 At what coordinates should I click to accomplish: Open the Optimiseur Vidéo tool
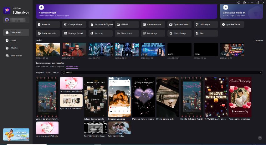(x=179, y=24)
